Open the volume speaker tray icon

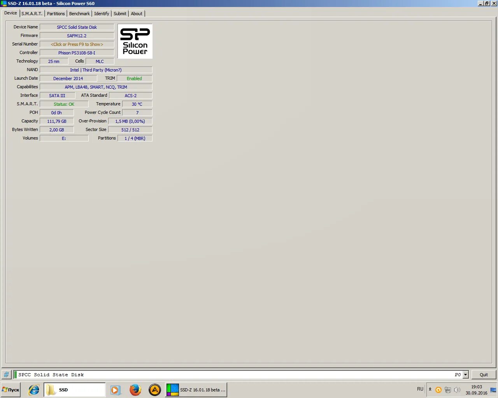(x=457, y=390)
